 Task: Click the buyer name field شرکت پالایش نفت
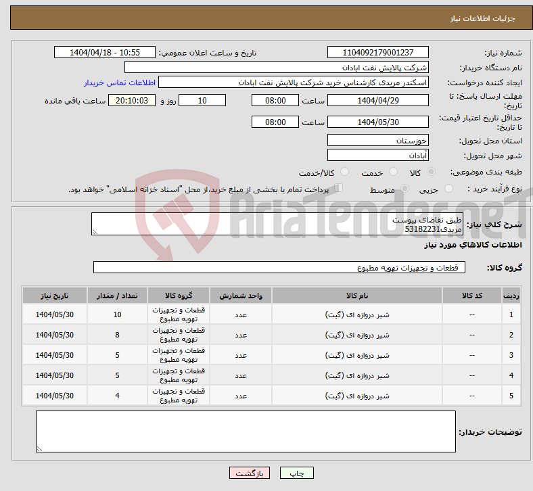click(277, 67)
